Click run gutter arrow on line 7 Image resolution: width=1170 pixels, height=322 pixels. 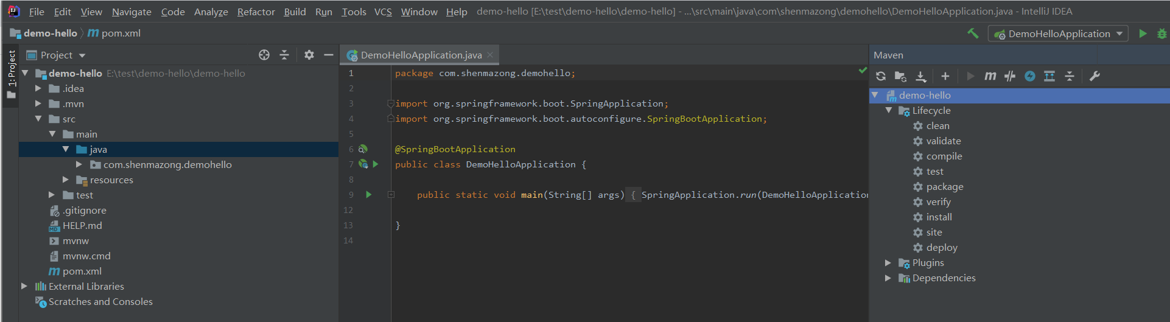[x=376, y=164]
